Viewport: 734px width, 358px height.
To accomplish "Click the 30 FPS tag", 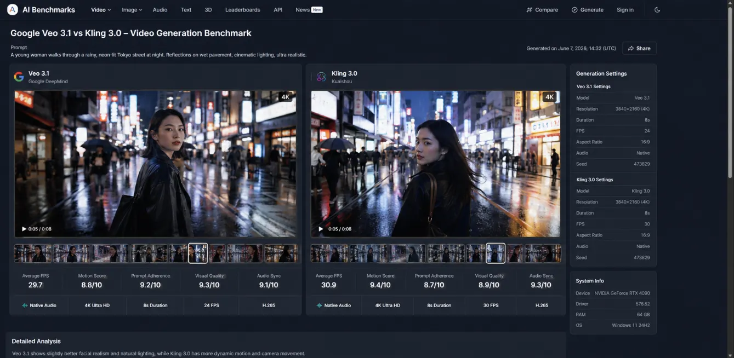I will tap(491, 305).
